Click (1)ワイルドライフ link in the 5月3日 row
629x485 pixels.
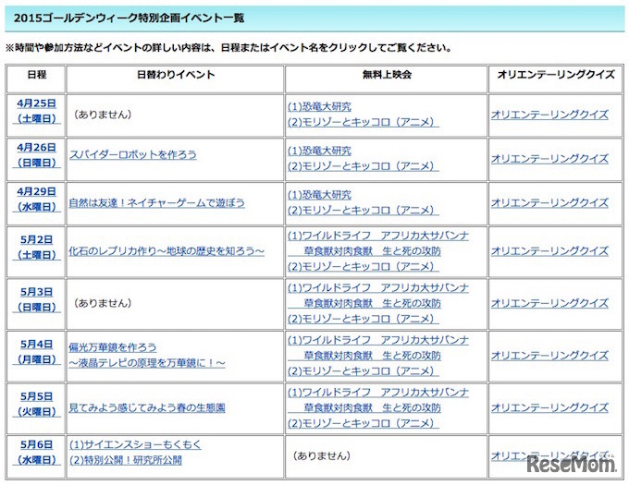(378, 296)
